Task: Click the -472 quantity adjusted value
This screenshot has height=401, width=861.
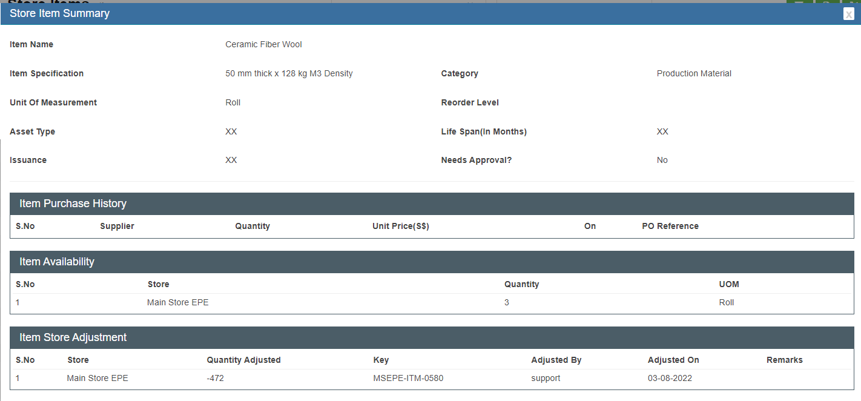Action: coord(216,378)
